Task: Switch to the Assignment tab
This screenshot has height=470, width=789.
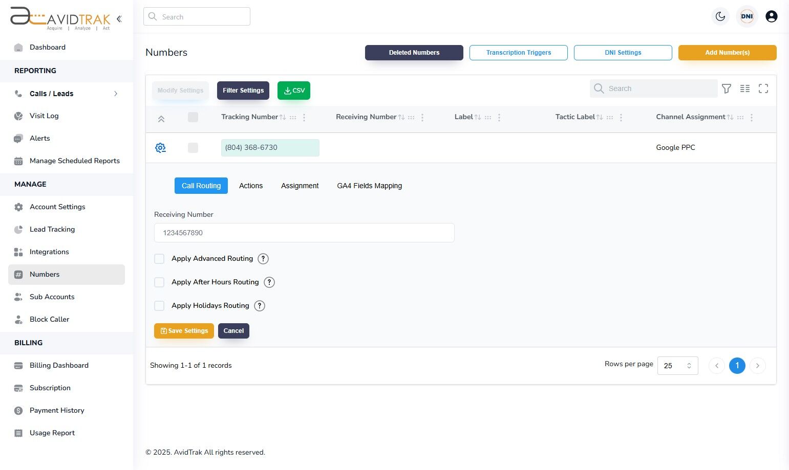Action: pos(300,186)
